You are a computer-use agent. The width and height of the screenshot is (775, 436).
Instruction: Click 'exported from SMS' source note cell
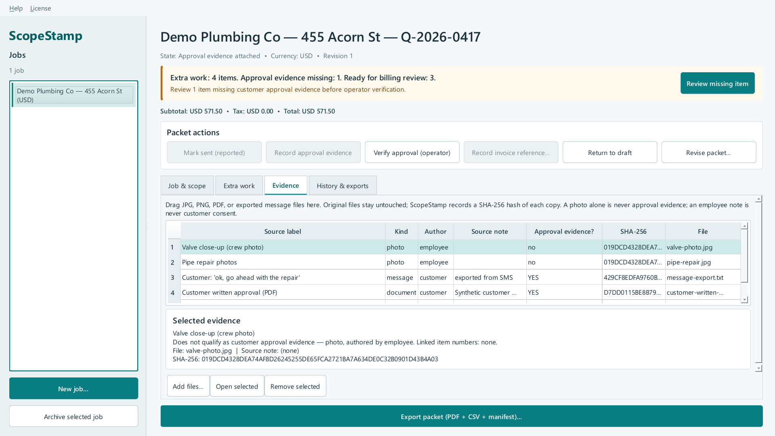(x=490, y=277)
